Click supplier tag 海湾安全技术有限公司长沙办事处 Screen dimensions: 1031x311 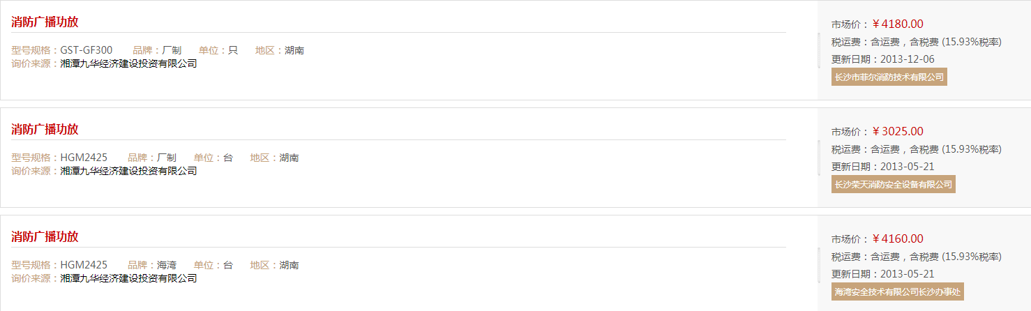[x=897, y=291]
